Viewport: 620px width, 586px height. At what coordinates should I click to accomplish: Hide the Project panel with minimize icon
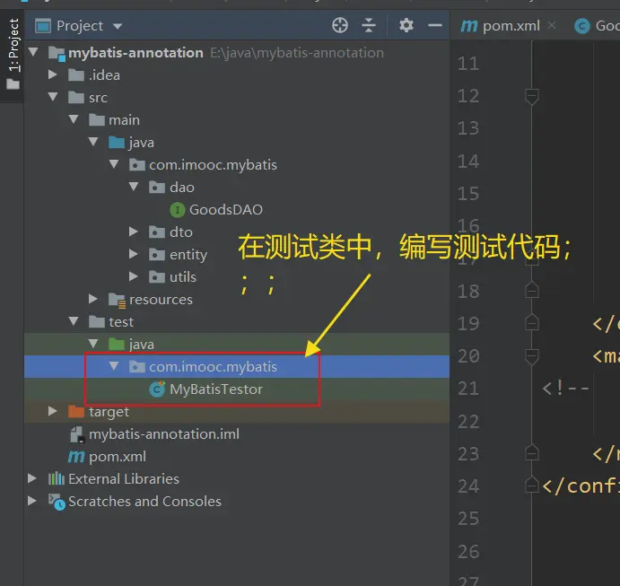pos(434,25)
